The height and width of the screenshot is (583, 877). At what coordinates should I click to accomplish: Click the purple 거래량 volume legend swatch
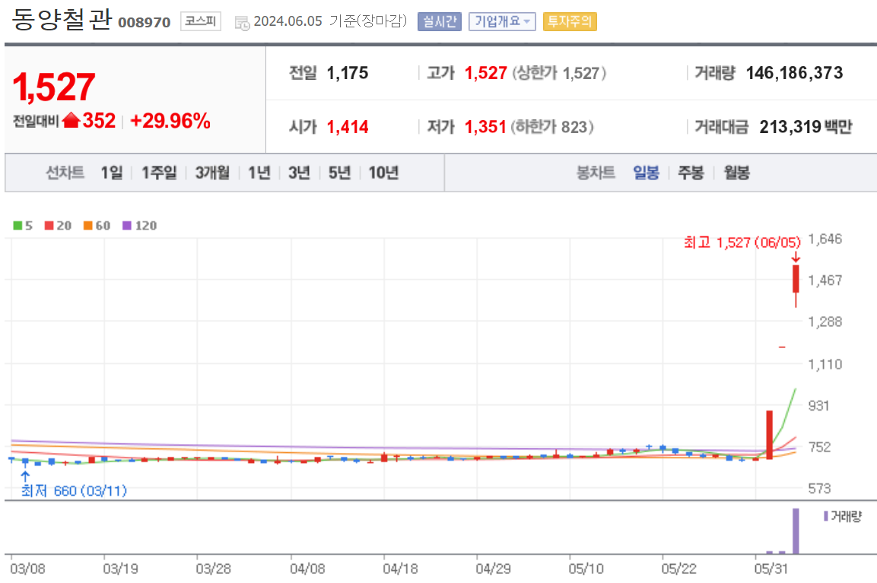pos(825,516)
